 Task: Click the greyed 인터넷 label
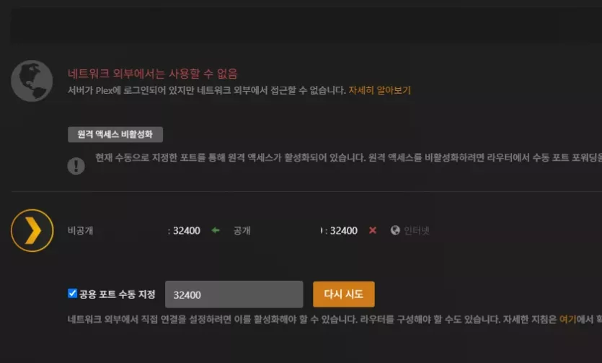(x=417, y=230)
